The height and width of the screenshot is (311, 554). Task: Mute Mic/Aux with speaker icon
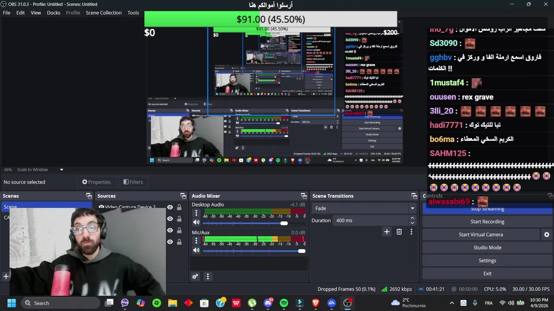pyautogui.click(x=196, y=250)
